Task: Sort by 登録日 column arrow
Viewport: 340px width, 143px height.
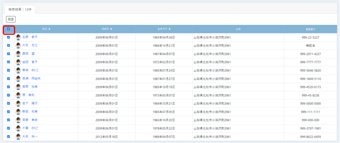Action: click(111, 29)
